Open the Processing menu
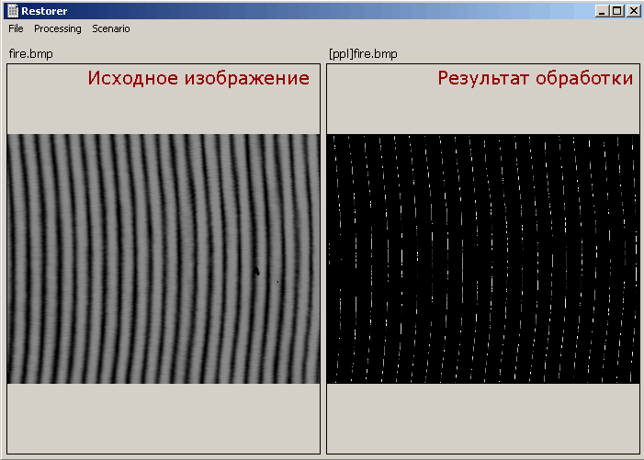The width and height of the screenshot is (644, 460). tap(58, 28)
